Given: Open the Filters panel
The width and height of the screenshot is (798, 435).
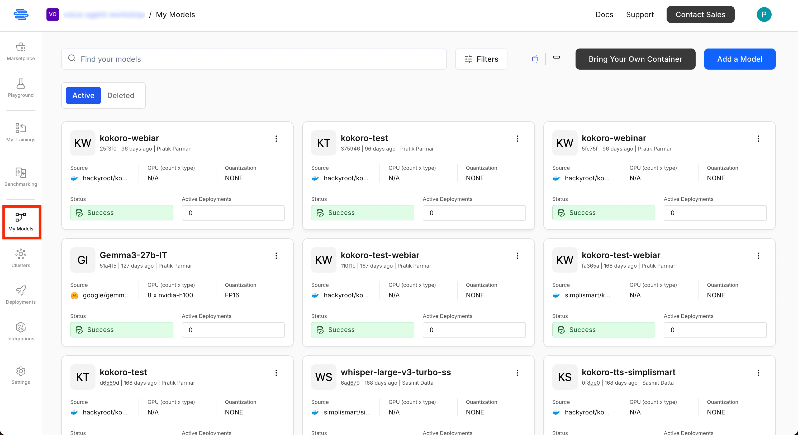Looking at the screenshot, I should (481, 59).
